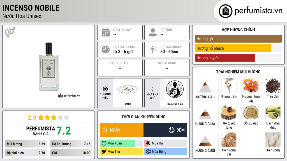Click the unisex gender symbol icon
The image size is (287, 161).
coord(10,32)
